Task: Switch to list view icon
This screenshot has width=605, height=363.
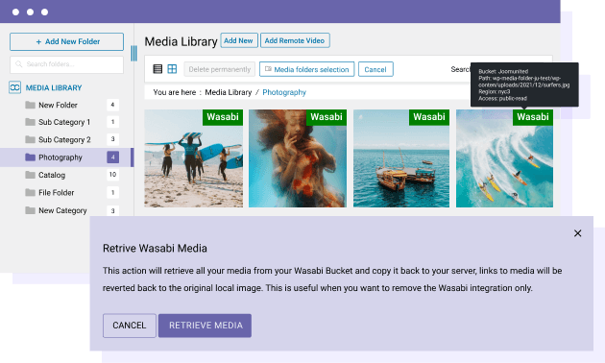Action: 157,69
